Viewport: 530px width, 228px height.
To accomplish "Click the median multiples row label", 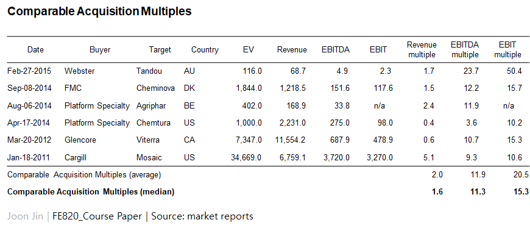I will click(91, 192).
